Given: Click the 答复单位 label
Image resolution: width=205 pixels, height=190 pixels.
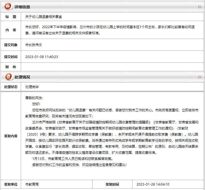Looking at the screenshot, I should click(11, 184).
